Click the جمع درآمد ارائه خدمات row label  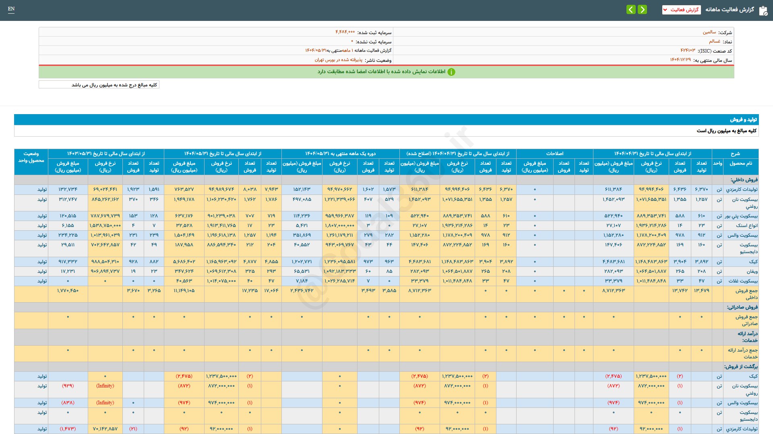coord(742,354)
